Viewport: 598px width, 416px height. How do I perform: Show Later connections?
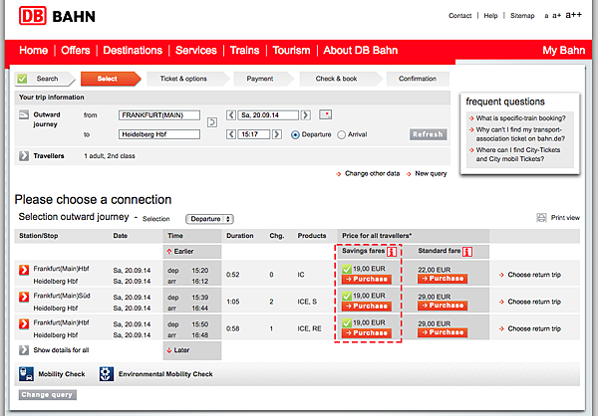click(178, 350)
